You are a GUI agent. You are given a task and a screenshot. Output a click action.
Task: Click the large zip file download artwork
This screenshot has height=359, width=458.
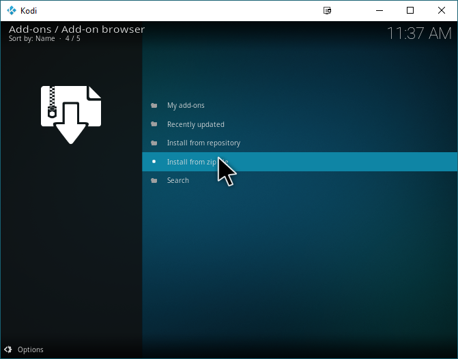pyautogui.click(x=71, y=115)
